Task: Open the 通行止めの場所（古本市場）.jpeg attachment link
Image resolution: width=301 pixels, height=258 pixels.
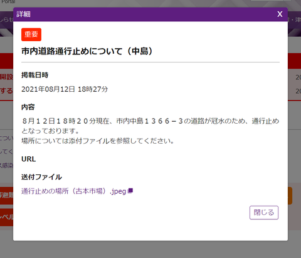Action: [73, 191]
